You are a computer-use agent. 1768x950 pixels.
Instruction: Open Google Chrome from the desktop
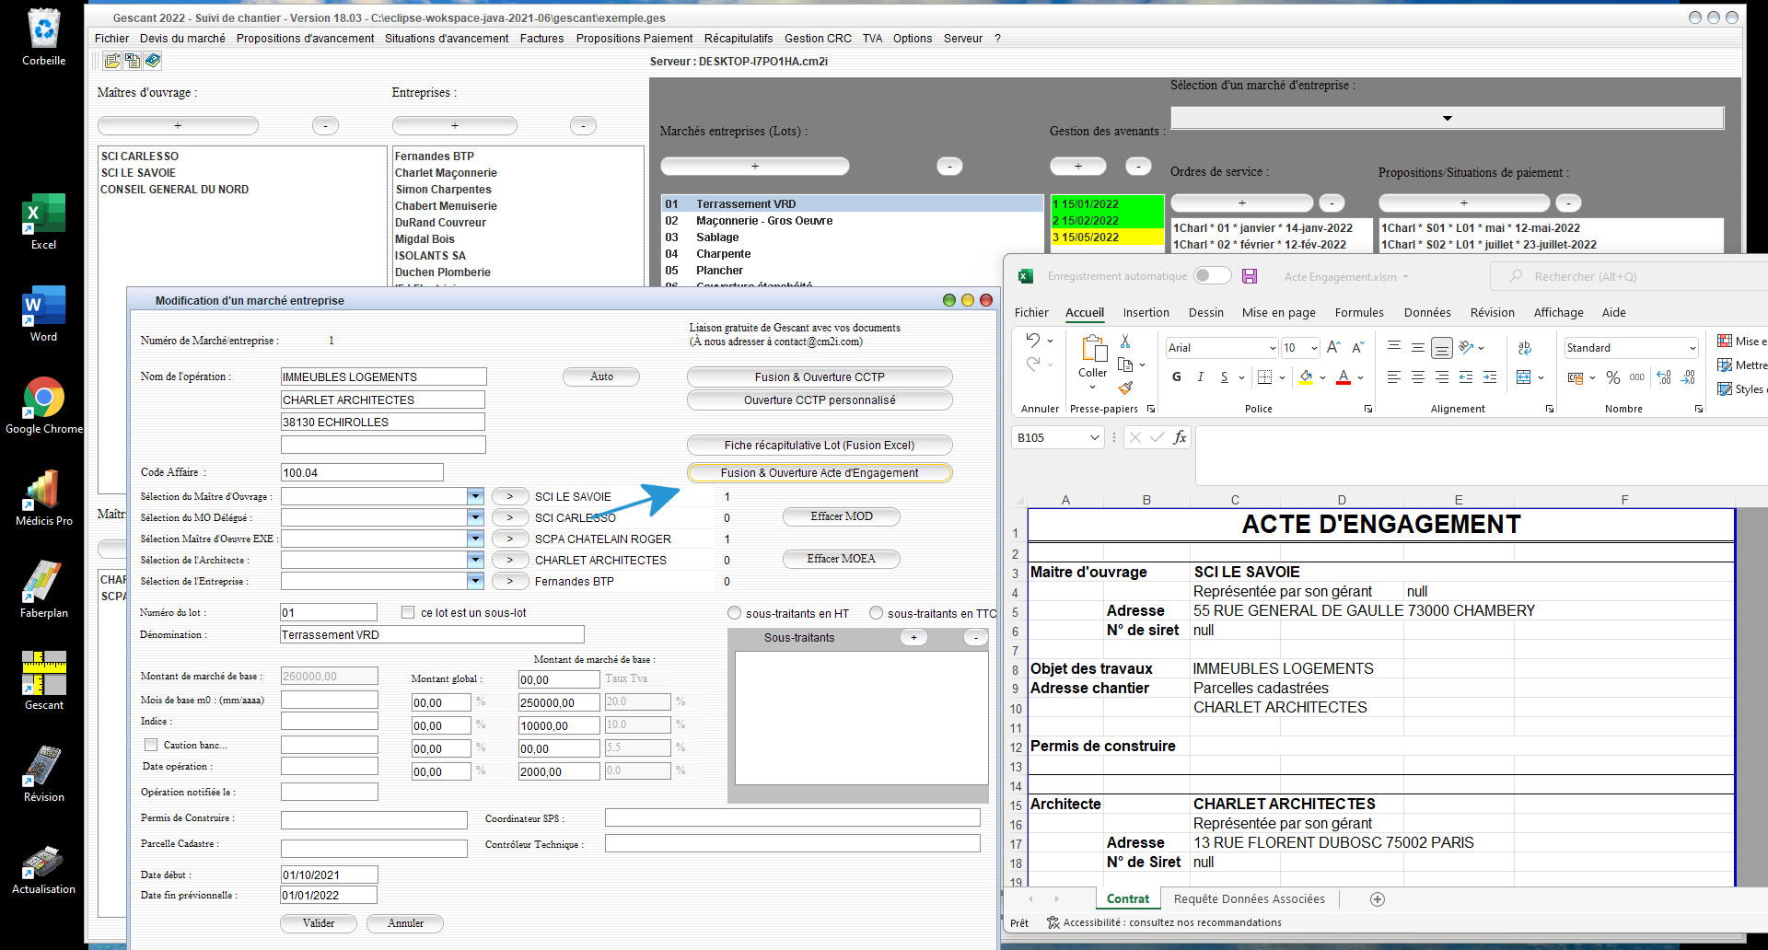pyautogui.click(x=43, y=406)
